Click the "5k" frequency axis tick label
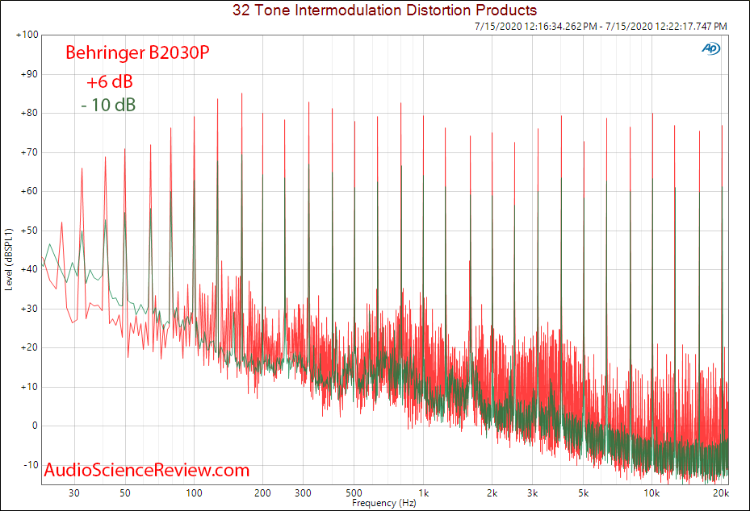 click(x=584, y=493)
